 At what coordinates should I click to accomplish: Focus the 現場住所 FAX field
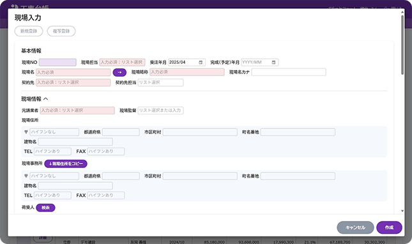pos(106,151)
